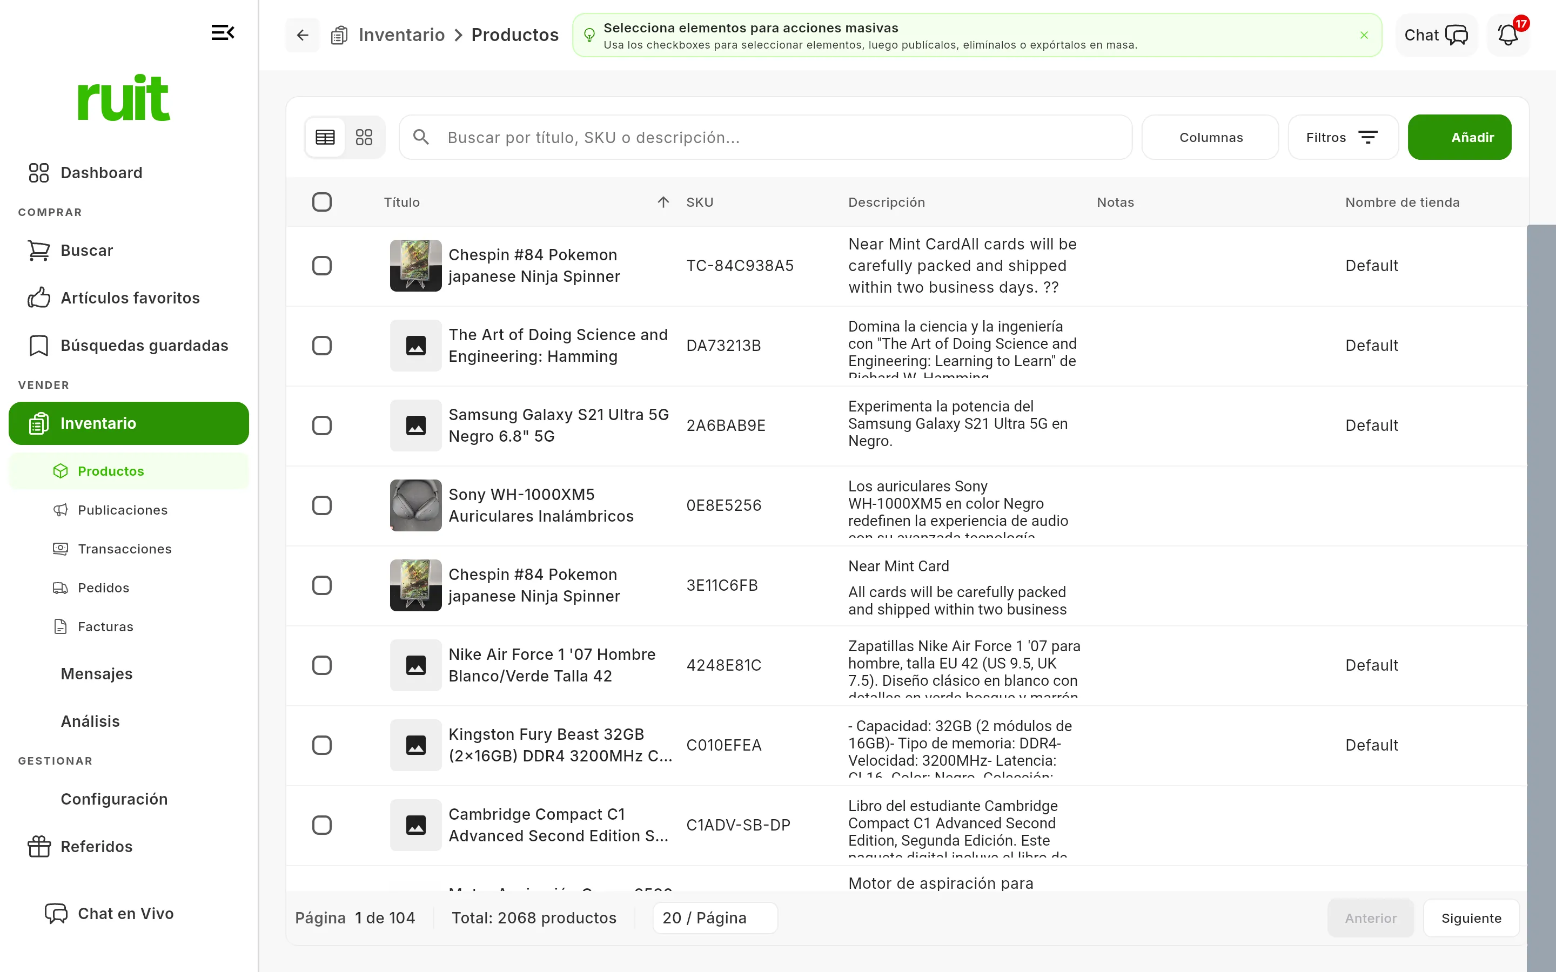
Task: Go to Artículos favoritos
Action: (129, 298)
